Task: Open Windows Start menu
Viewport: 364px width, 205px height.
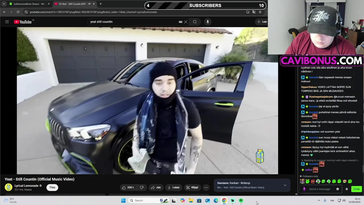Action: 123,200
